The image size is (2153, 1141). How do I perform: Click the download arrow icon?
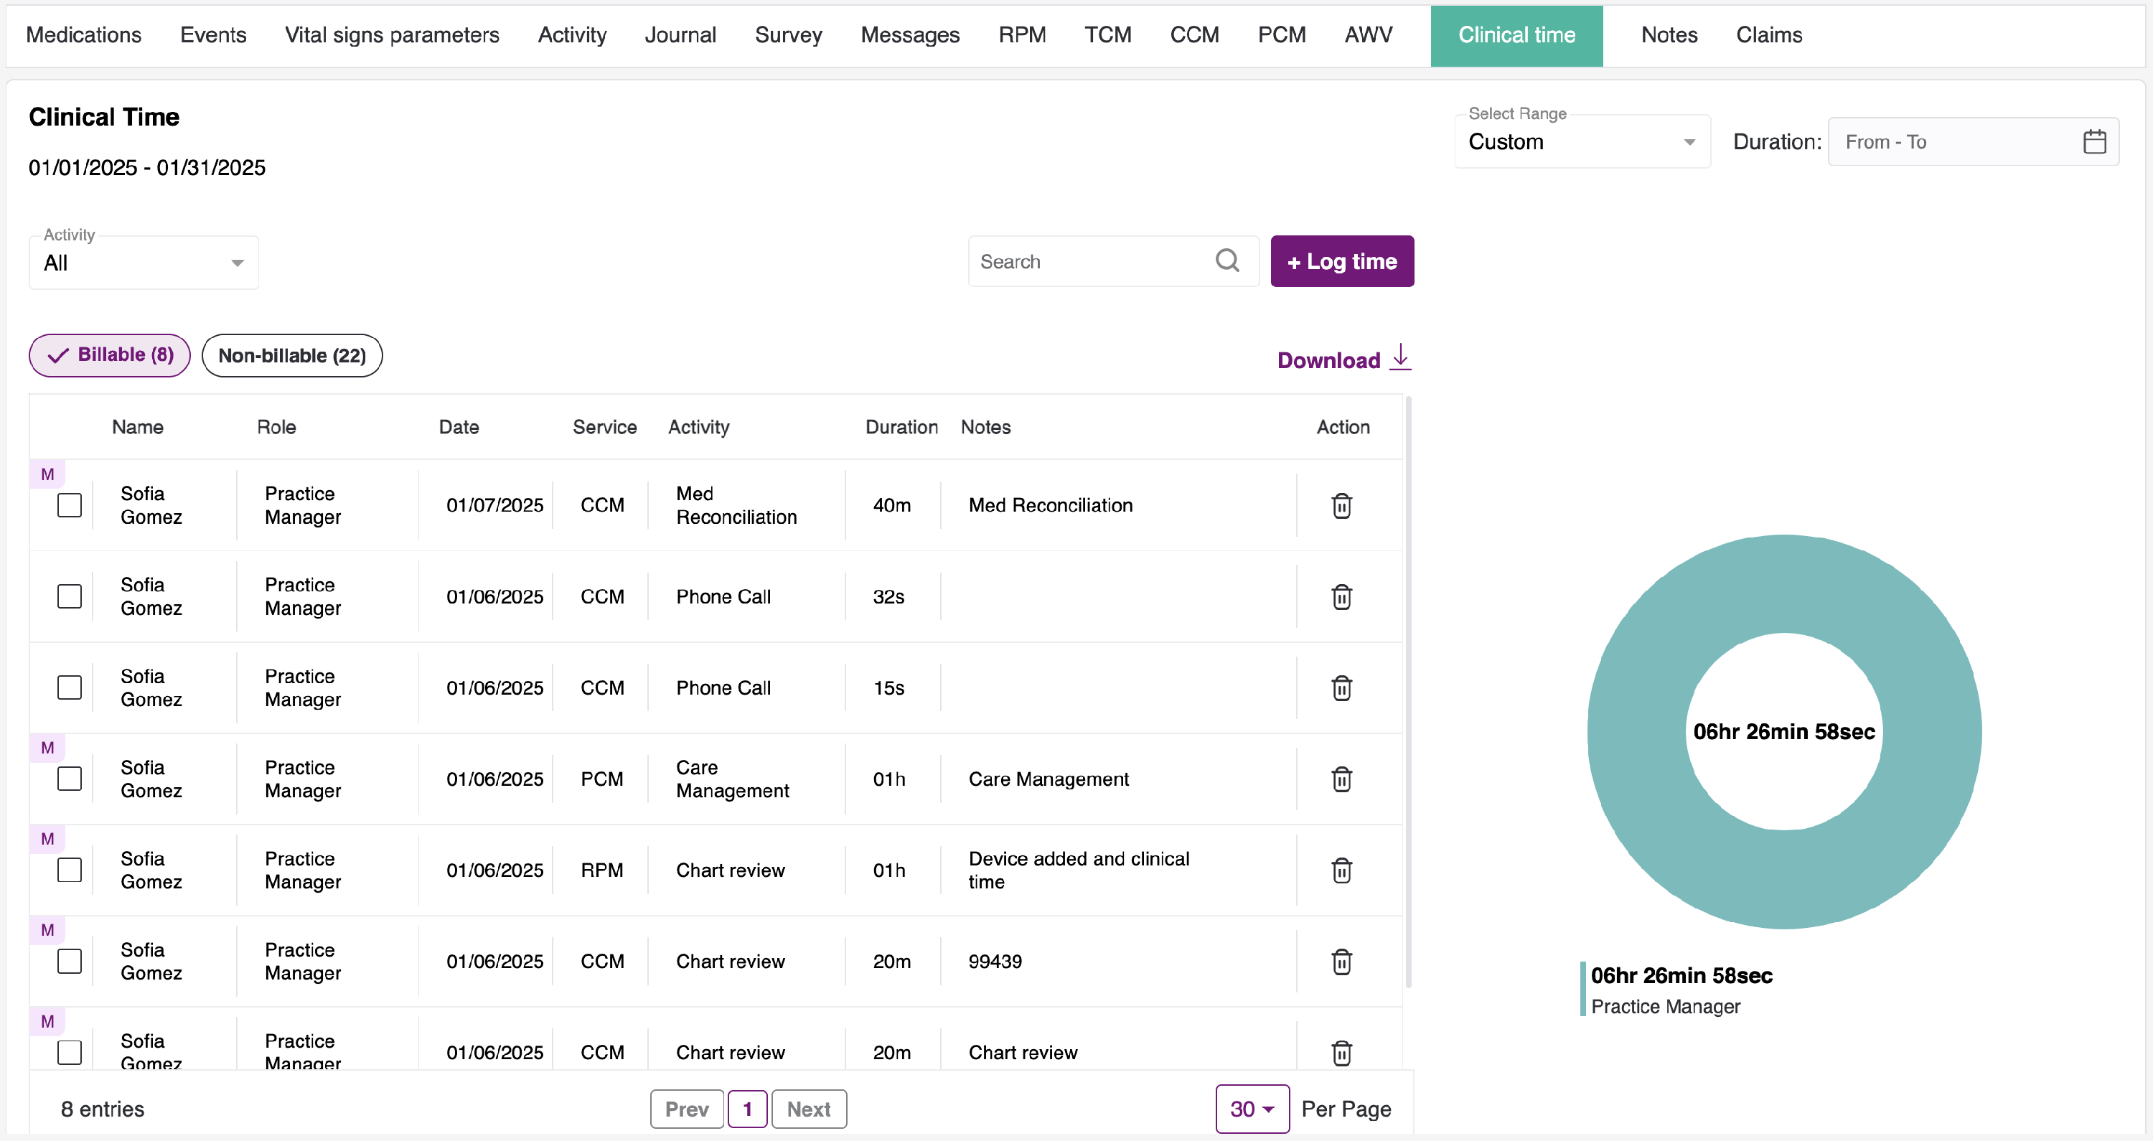click(1401, 357)
